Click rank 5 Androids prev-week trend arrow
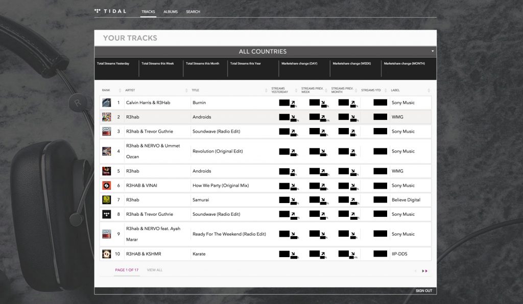Viewport: 523px width, 304px height. [x=323, y=171]
